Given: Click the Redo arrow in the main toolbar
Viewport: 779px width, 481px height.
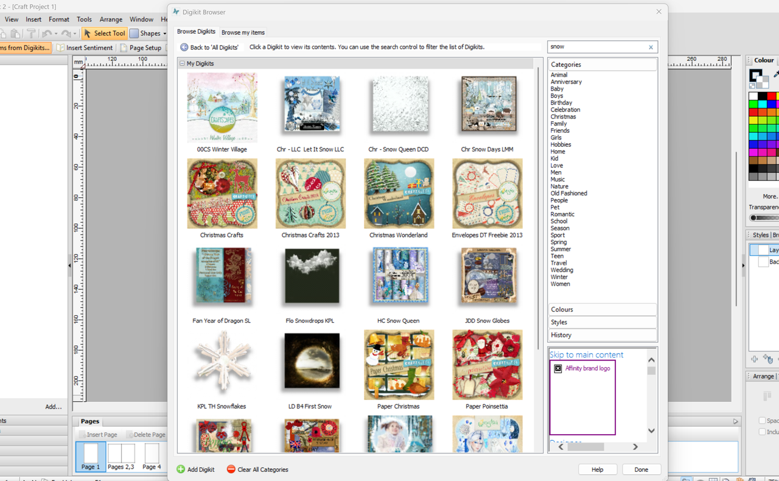Looking at the screenshot, I should [x=66, y=33].
